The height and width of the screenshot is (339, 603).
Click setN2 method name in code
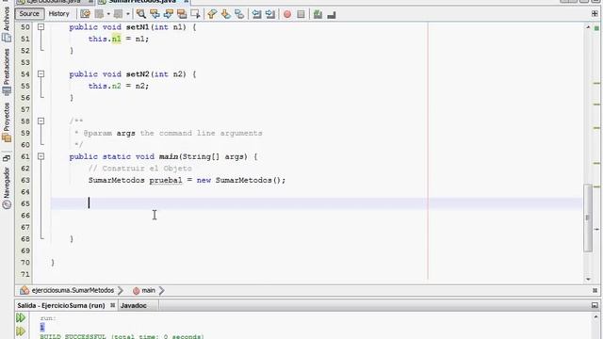139,74
